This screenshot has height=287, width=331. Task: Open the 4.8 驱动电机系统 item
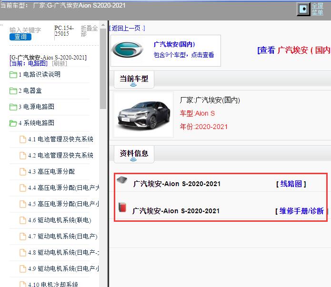(x=63, y=253)
